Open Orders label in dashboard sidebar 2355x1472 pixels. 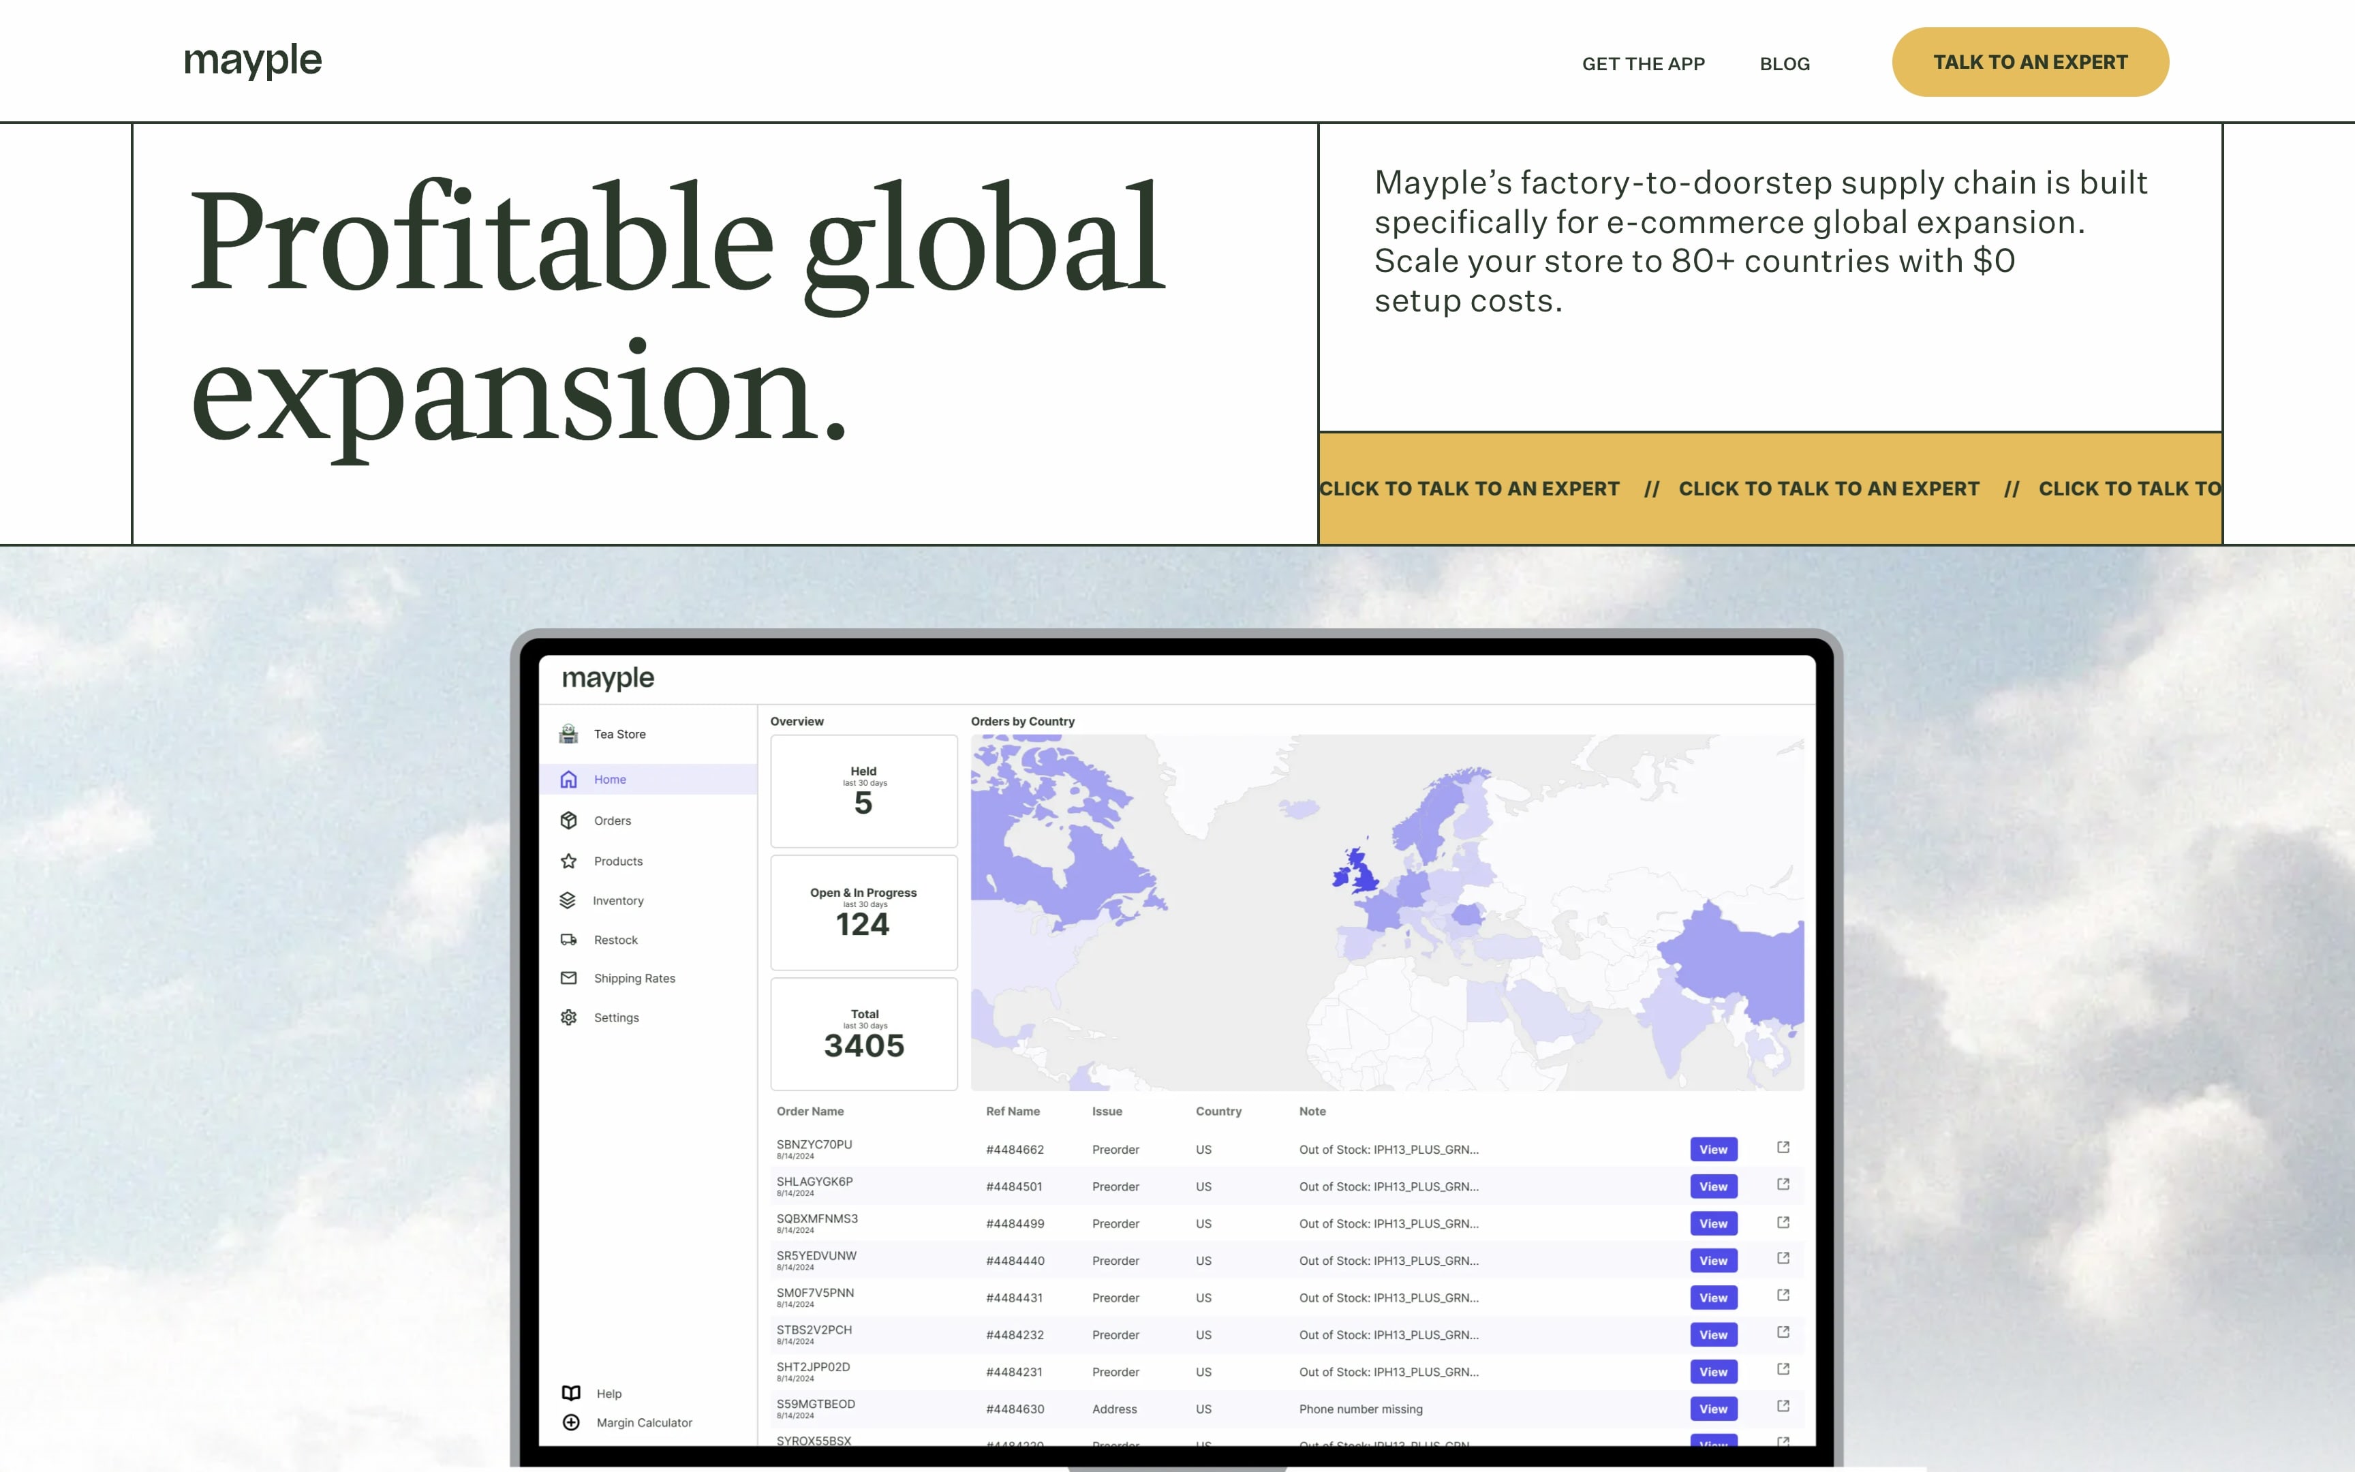click(612, 821)
